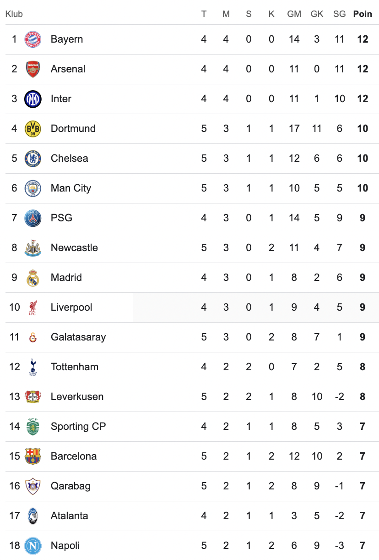
Task: Open the Galatasaray team name link
Action: click(x=78, y=337)
